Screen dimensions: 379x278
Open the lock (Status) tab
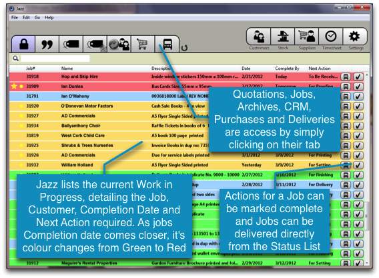click(24, 44)
